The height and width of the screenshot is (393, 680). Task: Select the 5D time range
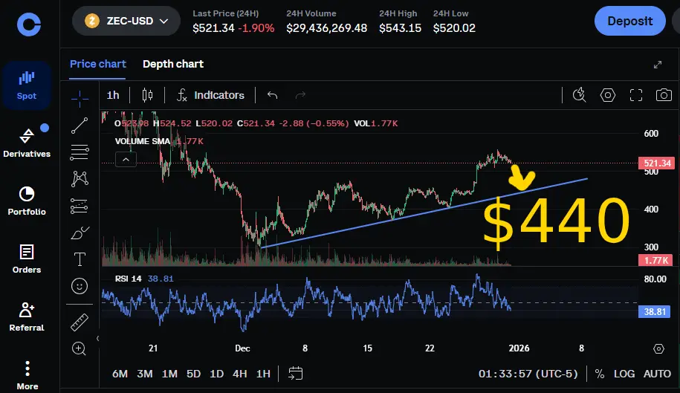pos(193,374)
